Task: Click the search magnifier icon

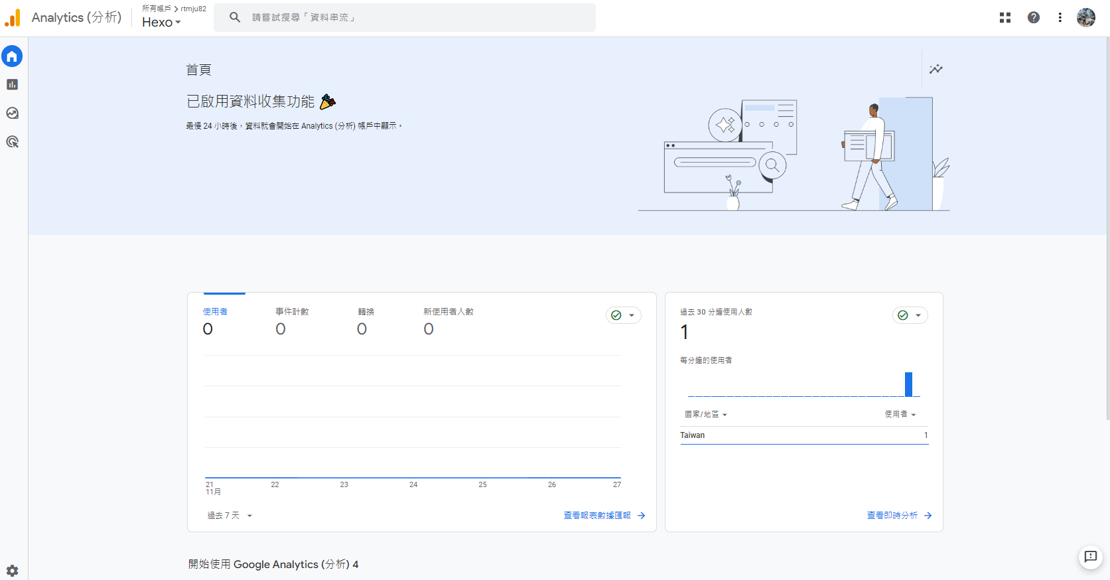Action: coord(235,17)
